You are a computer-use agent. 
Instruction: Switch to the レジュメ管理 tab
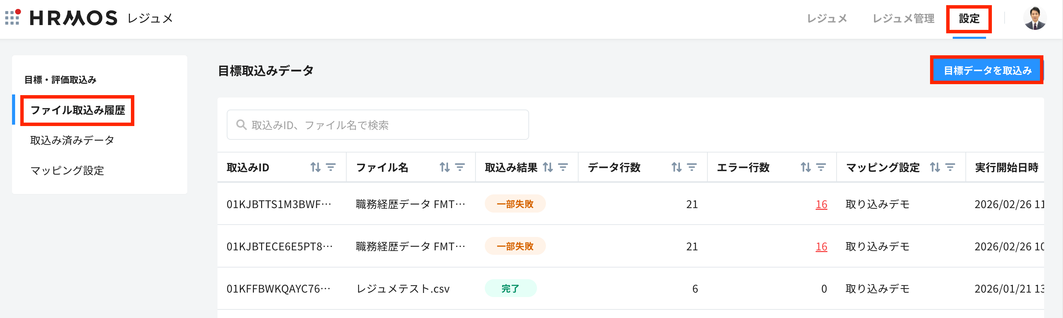coord(903,19)
